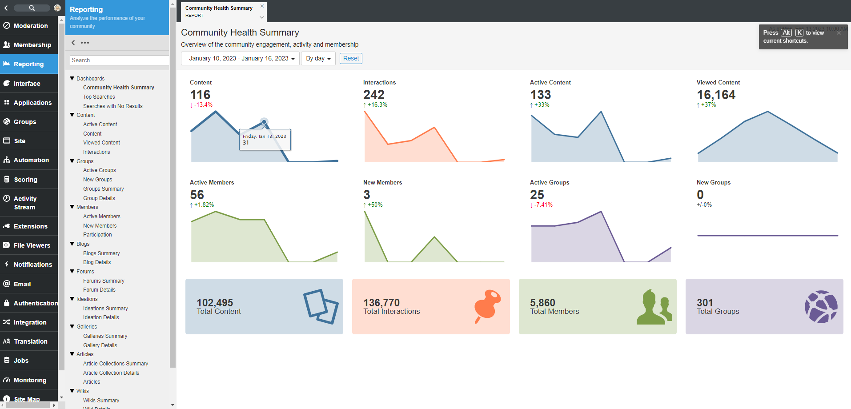
Task: Collapse the Groups tree group
Action: tap(72, 161)
